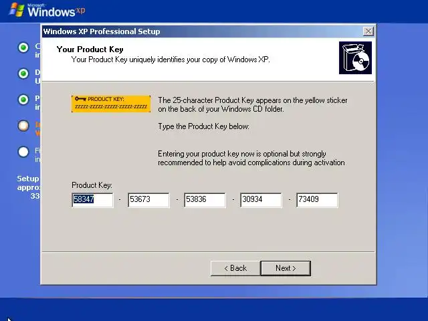Click the yellow PRODUCT KEY sticker image
428x321 pixels.
click(111, 104)
